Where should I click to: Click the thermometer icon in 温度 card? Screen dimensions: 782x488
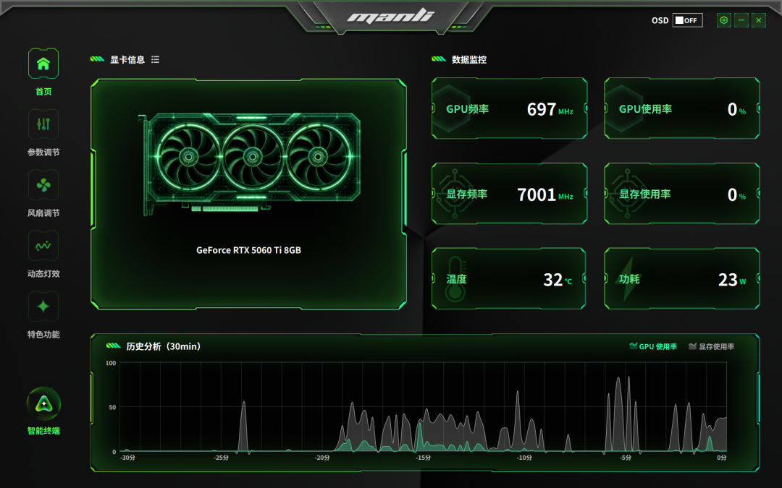tap(455, 279)
